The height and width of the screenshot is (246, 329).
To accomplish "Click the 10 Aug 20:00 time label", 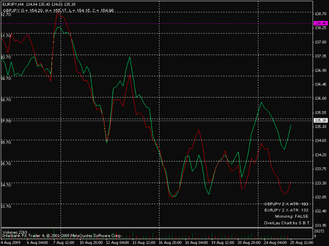I will 91,243.
